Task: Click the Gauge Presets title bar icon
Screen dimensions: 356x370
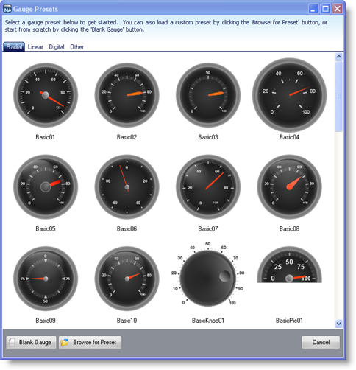Action: coord(7,9)
